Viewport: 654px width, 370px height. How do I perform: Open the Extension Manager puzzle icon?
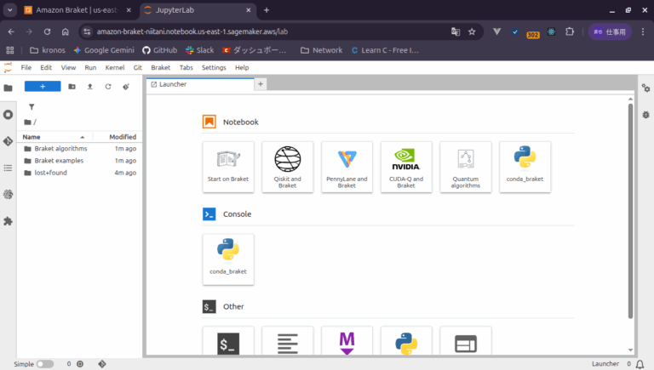point(8,221)
